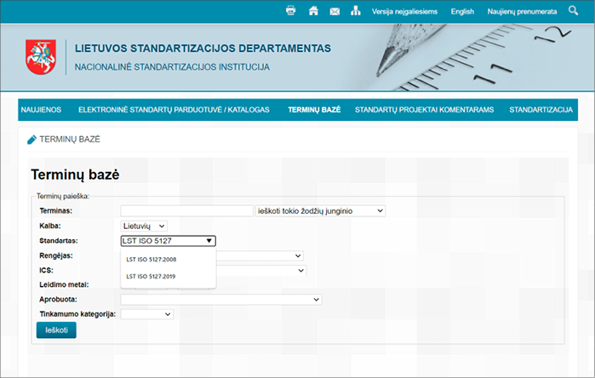Go to home via house icon

click(x=313, y=11)
